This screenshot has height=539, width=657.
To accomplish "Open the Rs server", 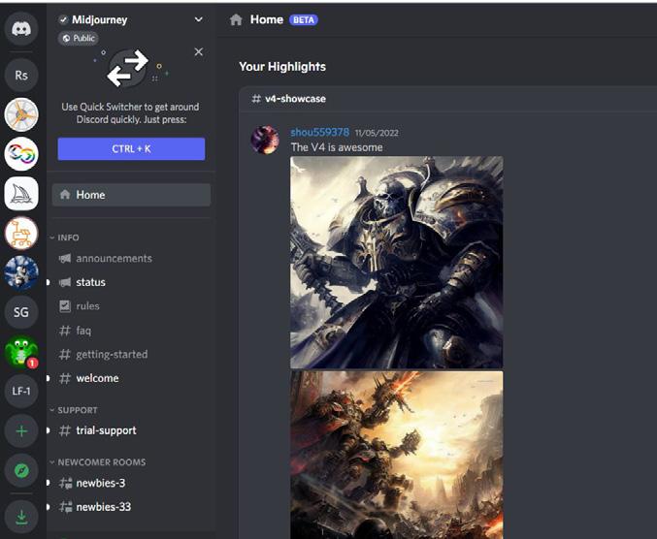I will [21, 76].
